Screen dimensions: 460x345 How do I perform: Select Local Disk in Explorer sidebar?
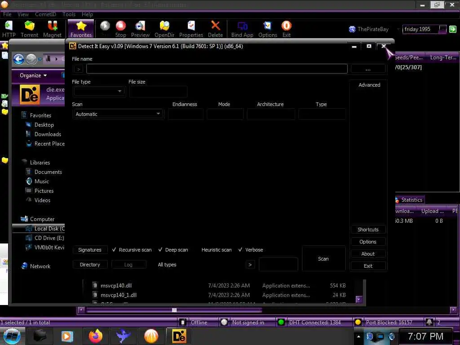(39, 229)
